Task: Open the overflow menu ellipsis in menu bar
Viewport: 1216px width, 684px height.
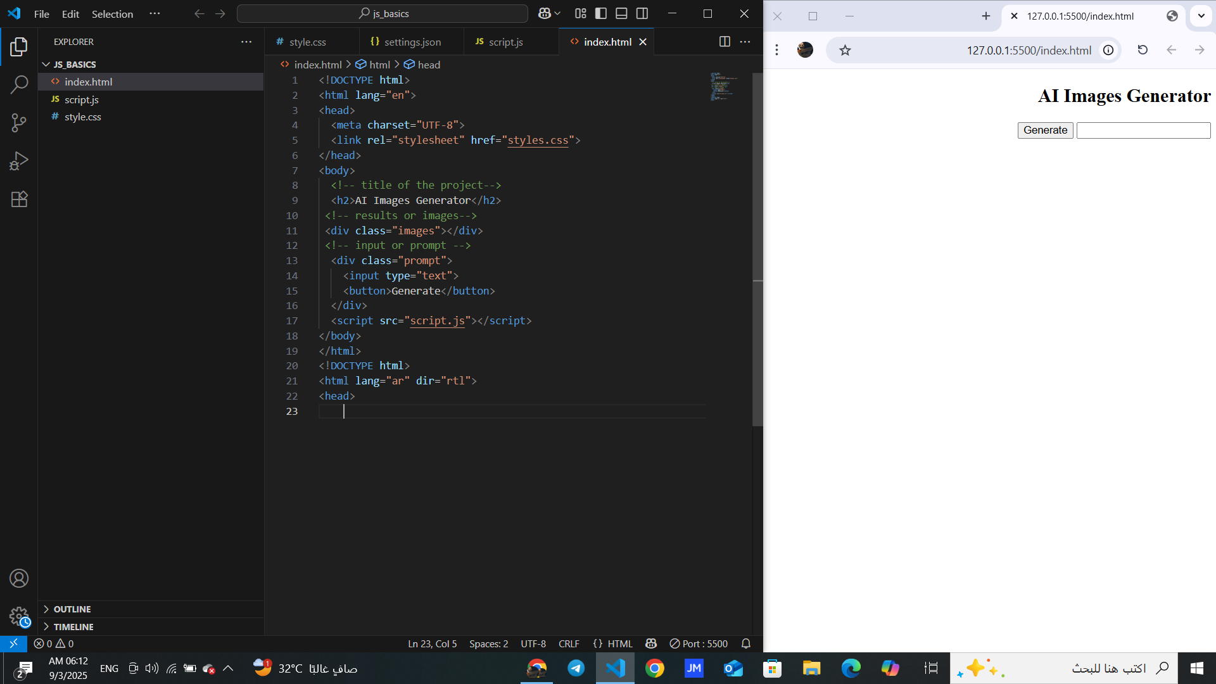Action: pyautogui.click(x=155, y=13)
